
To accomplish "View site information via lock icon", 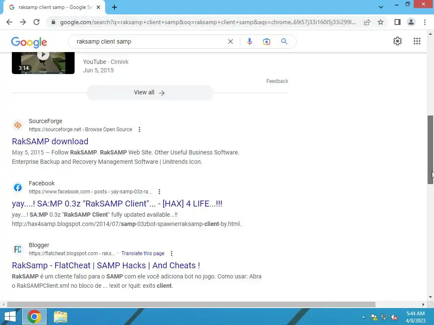I will pyautogui.click(x=53, y=22).
